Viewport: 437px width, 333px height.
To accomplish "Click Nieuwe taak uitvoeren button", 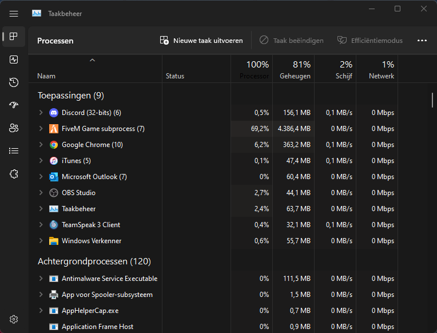I will tap(201, 41).
